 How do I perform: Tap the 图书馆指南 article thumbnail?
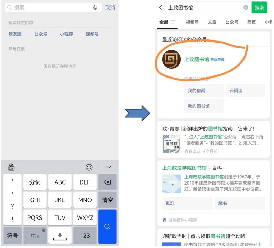click(x=171, y=144)
